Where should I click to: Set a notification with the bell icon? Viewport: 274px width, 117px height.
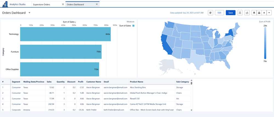(254, 13)
